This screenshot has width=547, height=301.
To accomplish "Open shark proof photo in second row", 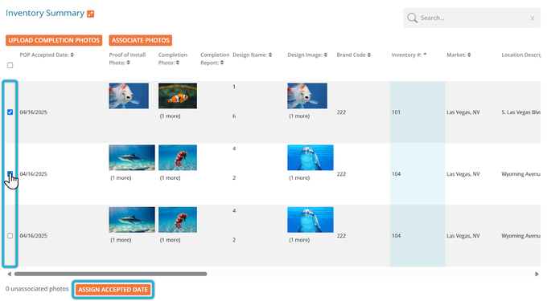I will pos(132,157).
